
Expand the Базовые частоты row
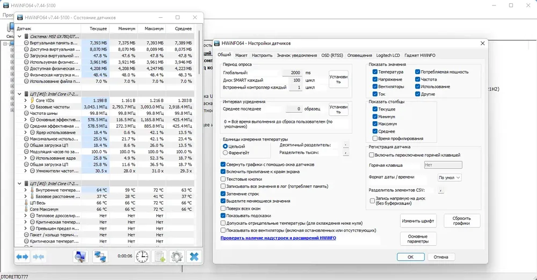(x=25, y=107)
